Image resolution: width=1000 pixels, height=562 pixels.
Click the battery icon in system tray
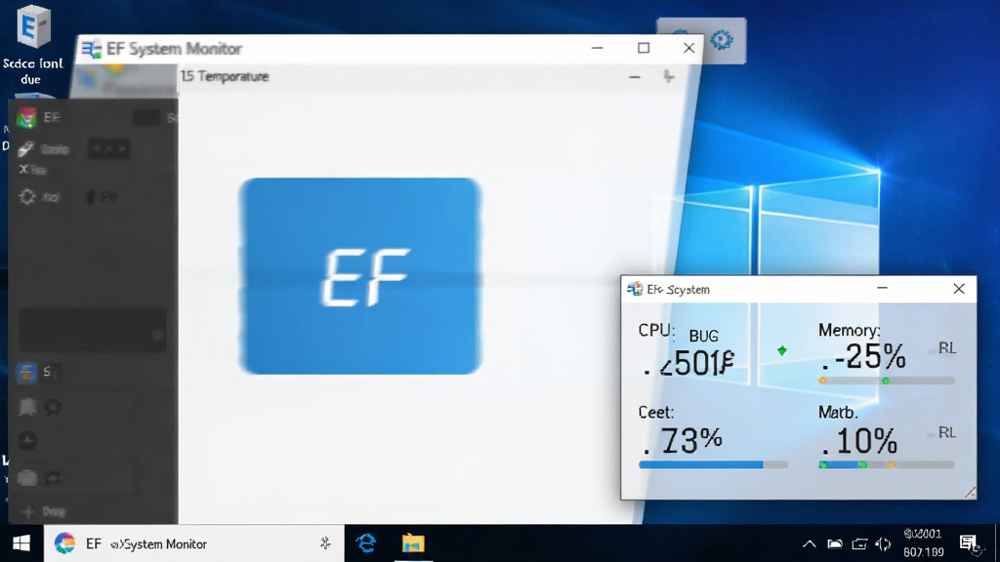pyautogui.click(x=835, y=544)
